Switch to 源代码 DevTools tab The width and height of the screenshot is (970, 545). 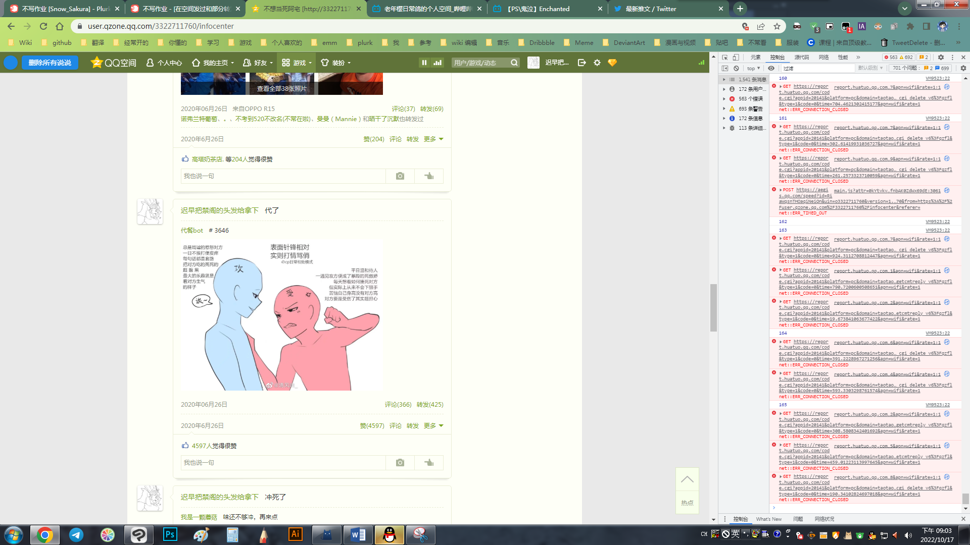coord(802,58)
